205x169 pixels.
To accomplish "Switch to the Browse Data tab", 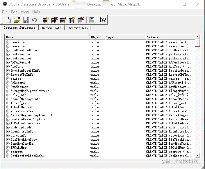I will (52, 28).
